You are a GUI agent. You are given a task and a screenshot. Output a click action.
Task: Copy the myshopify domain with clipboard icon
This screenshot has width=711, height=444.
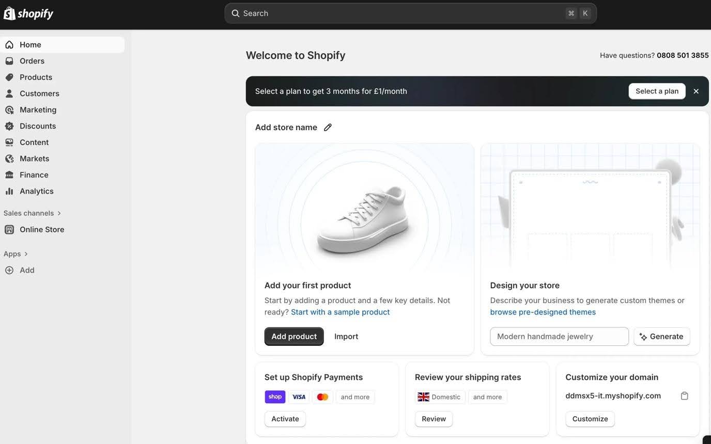684,396
